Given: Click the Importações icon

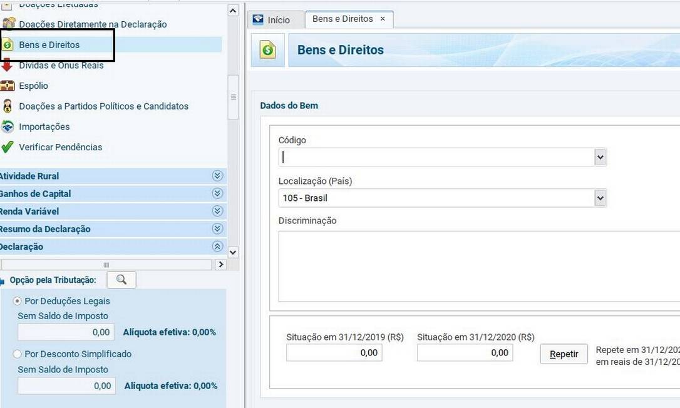Looking at the screenshot, I should [x=8, y=127].
